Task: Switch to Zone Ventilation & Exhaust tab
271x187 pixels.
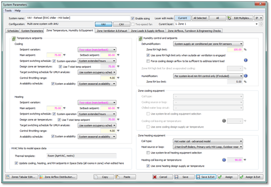Action: coord(112,31)
